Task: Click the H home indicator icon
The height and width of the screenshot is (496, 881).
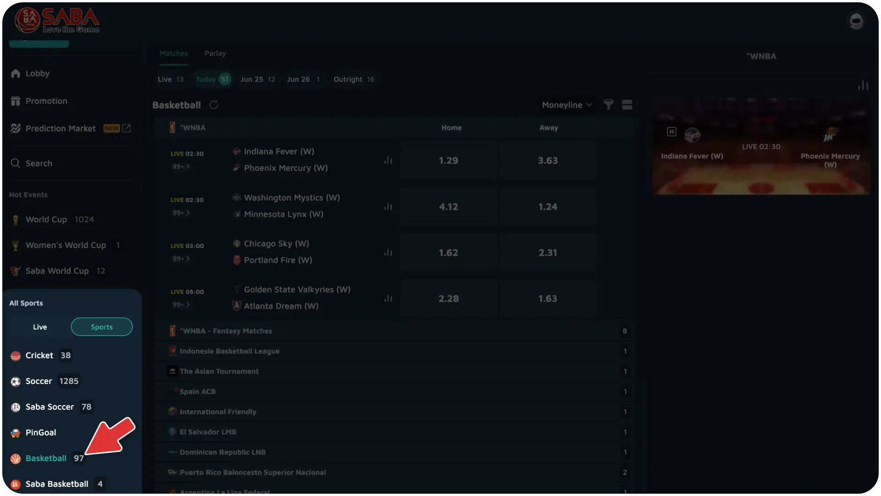Action: point(671,132)
